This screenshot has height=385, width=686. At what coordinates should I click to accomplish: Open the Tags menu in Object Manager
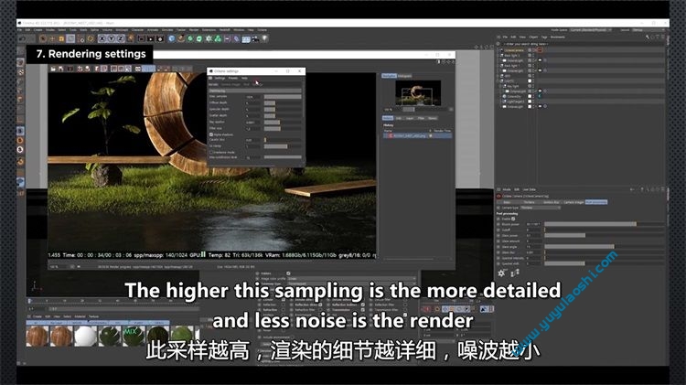point(544,37)
